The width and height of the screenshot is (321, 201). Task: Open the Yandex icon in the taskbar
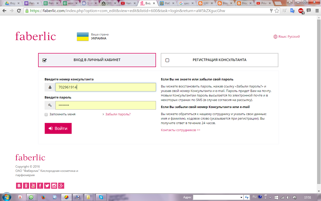[20, 197]
